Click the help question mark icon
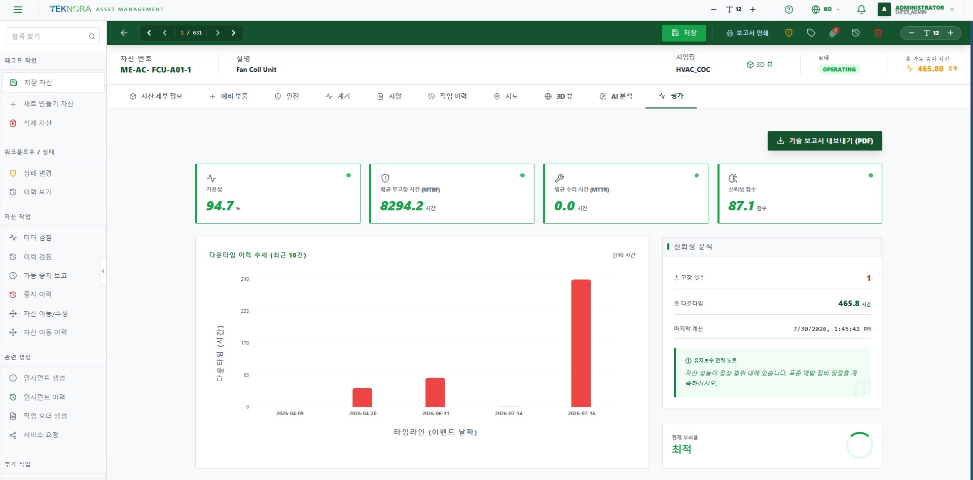The width and height of the screenshot is (973, 480). coord(788,10)
